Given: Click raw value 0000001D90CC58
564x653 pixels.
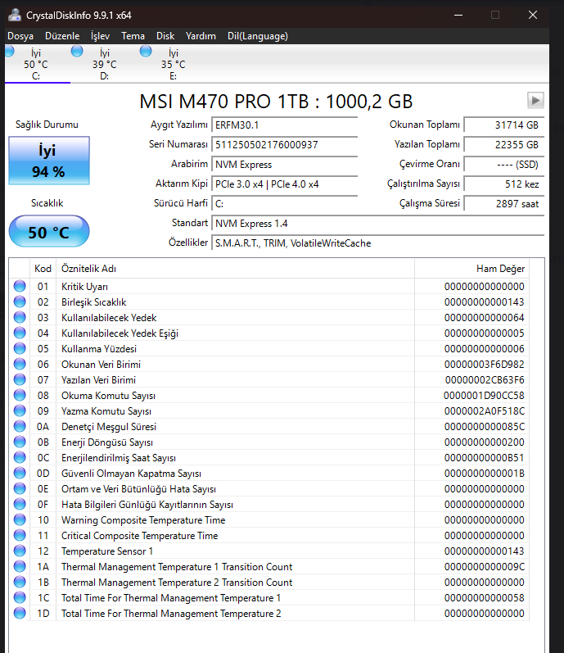Looking at the screenshot, I should coord(484,395).
